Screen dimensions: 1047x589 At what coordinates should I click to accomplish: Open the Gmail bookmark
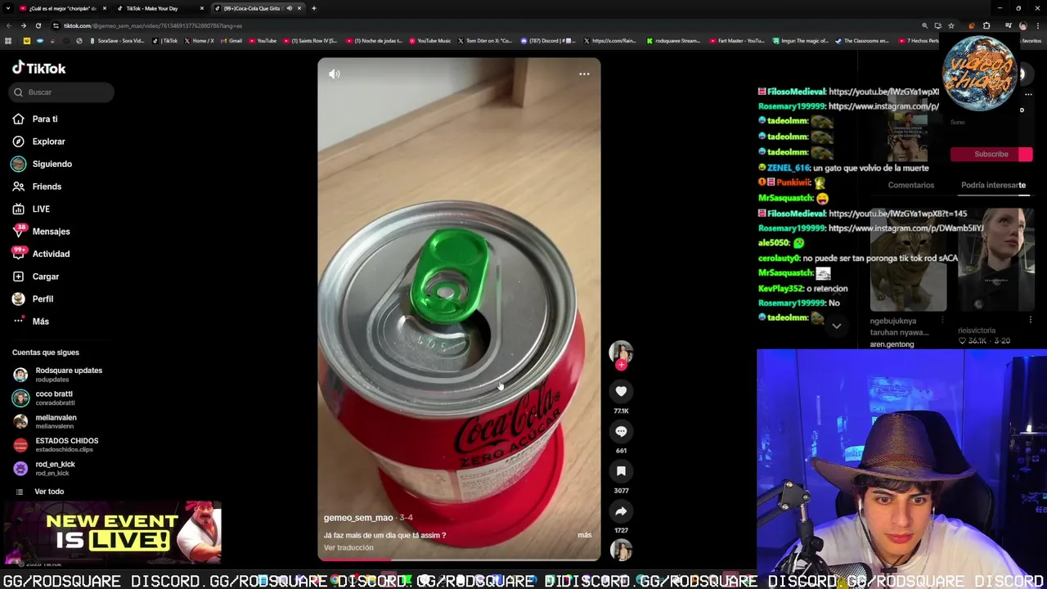click(231, 41)
